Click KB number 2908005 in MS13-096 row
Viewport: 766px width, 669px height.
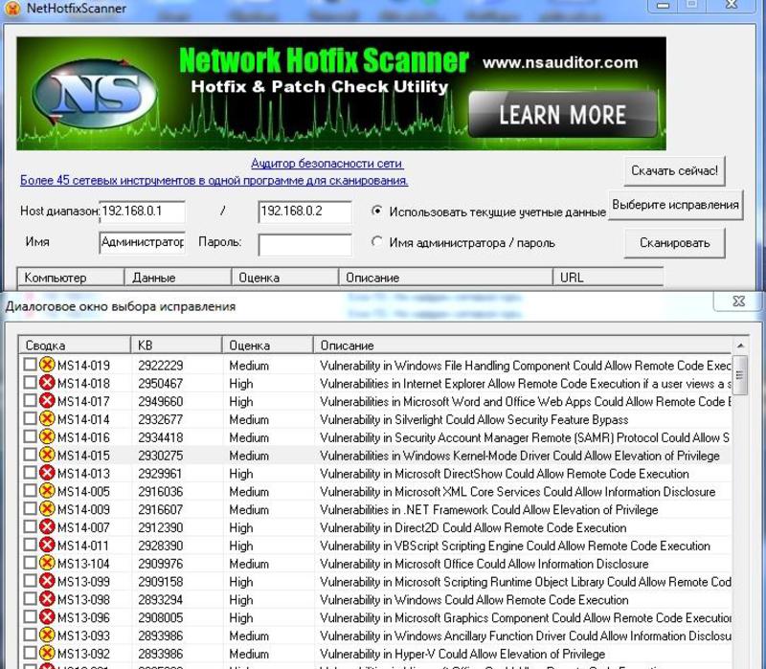160,617
